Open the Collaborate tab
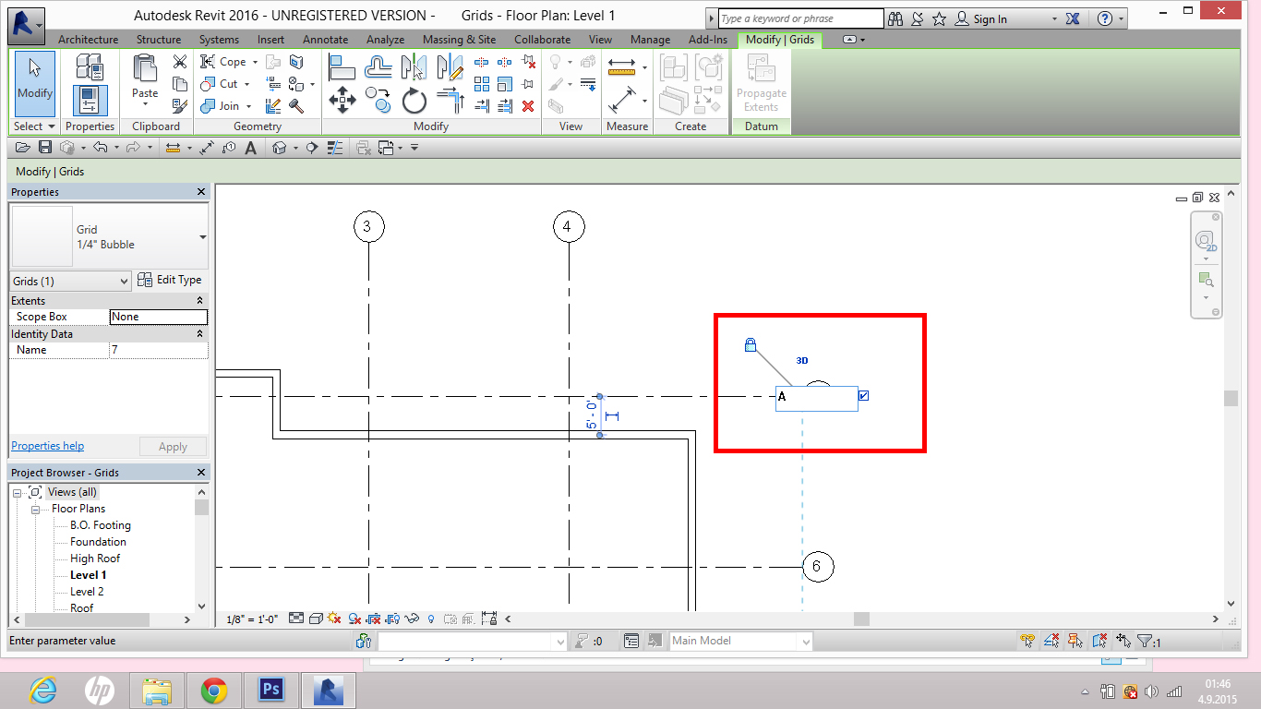 [543, 40]
